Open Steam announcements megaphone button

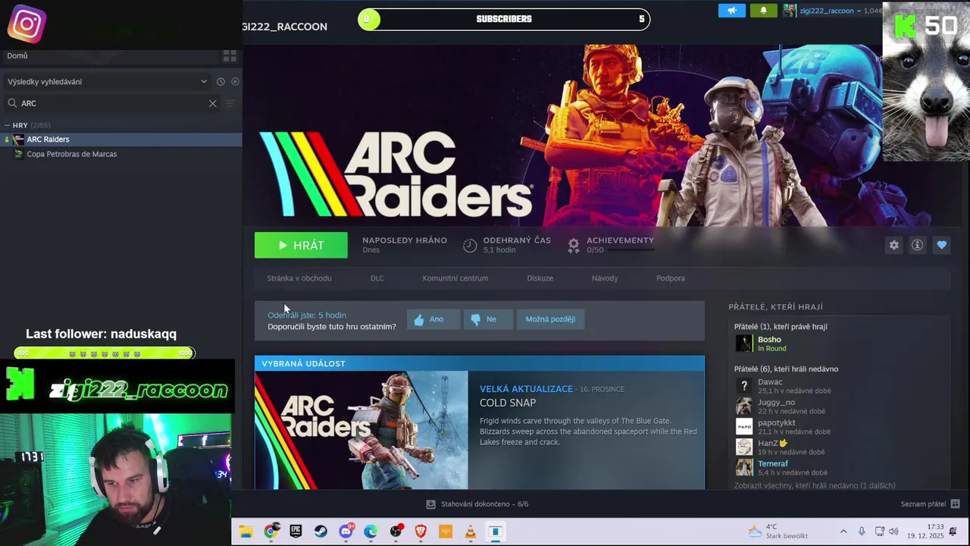coord(732,11)
